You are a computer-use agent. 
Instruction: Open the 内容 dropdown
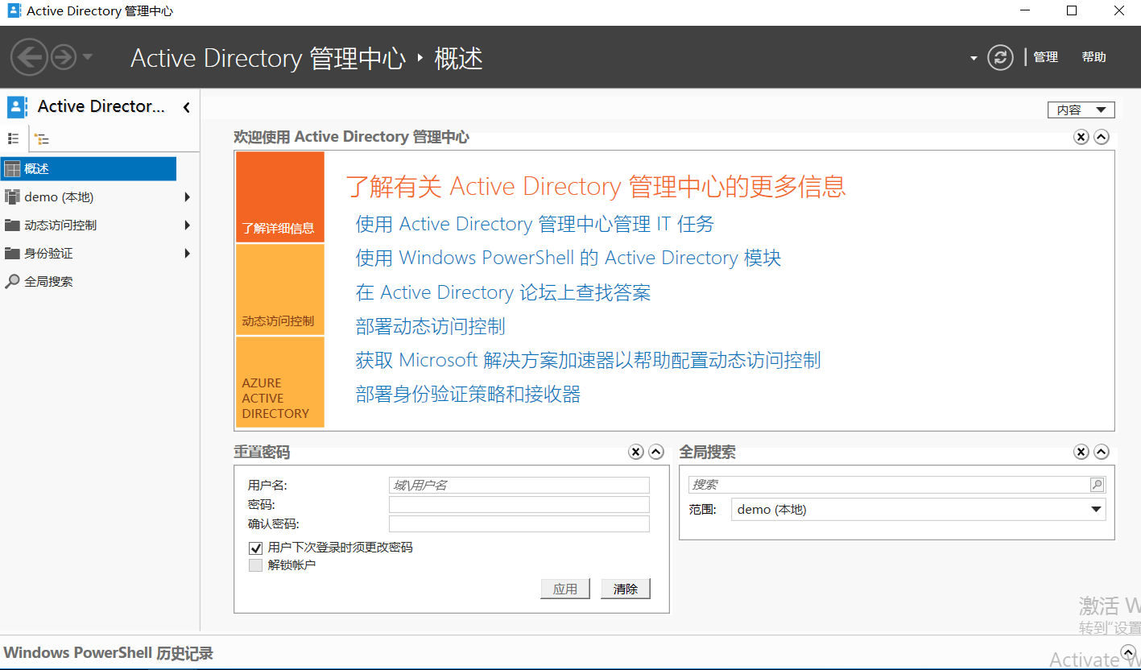(1081, 110)
